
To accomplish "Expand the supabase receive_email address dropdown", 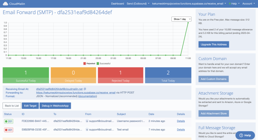I will tap(189, 4).
